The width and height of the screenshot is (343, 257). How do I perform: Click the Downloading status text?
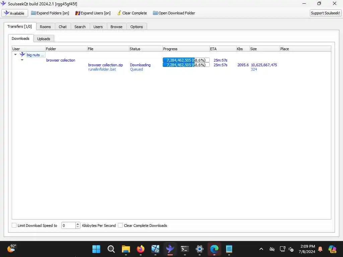[140, 65]
